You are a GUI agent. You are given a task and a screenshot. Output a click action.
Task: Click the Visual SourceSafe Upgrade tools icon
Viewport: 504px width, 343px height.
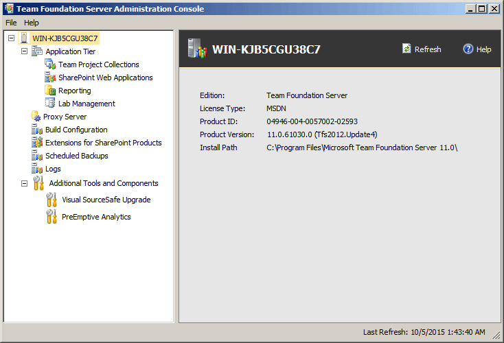coord(51,200)
